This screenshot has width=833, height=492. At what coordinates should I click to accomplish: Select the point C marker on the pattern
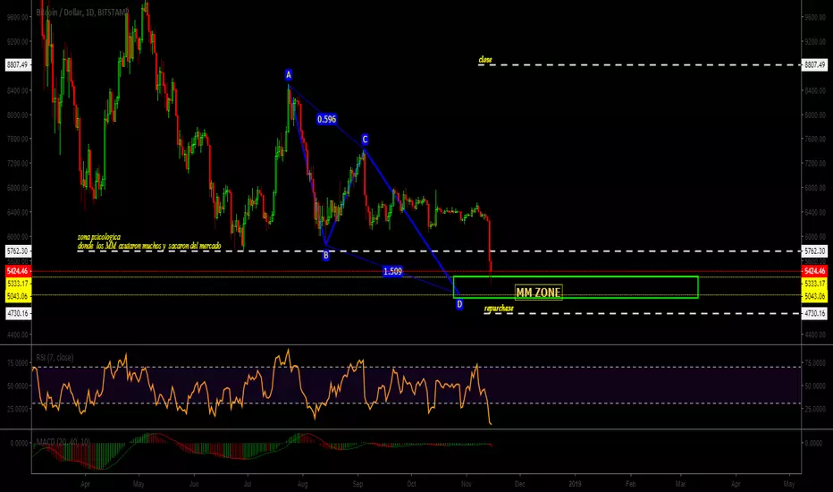coord(365,140)
